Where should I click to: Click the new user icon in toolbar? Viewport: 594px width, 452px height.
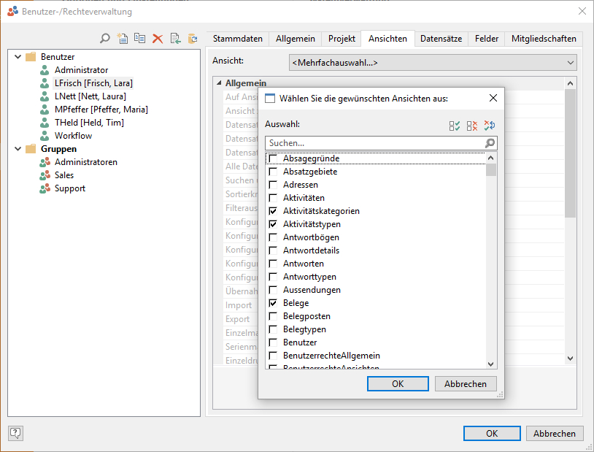122,39
